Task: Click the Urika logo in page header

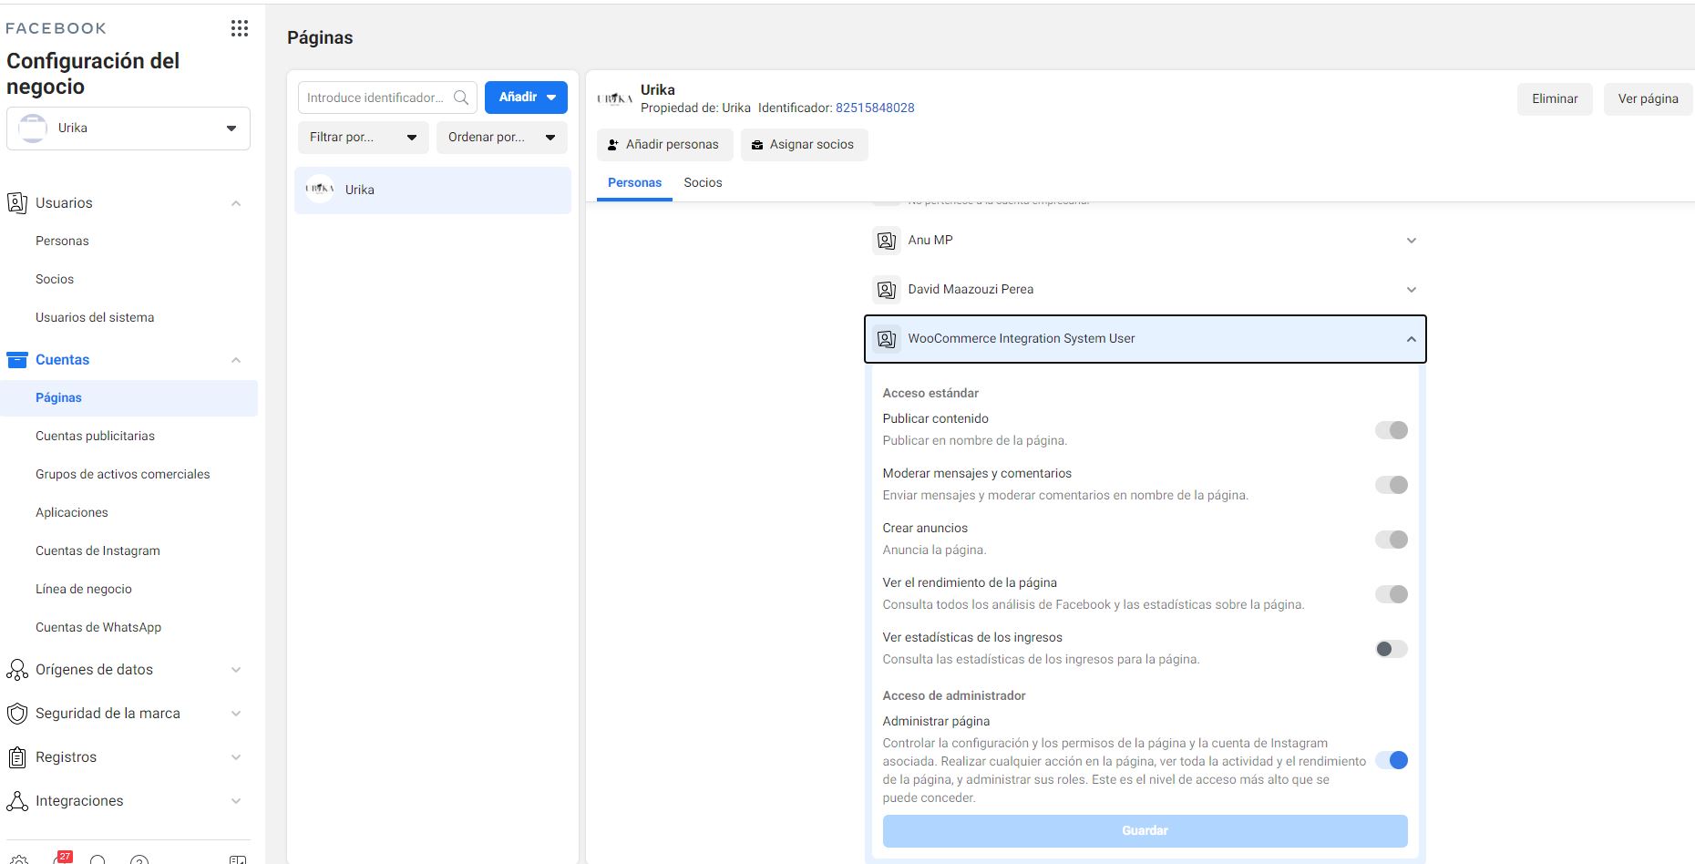Action: (x=614, y=98)
